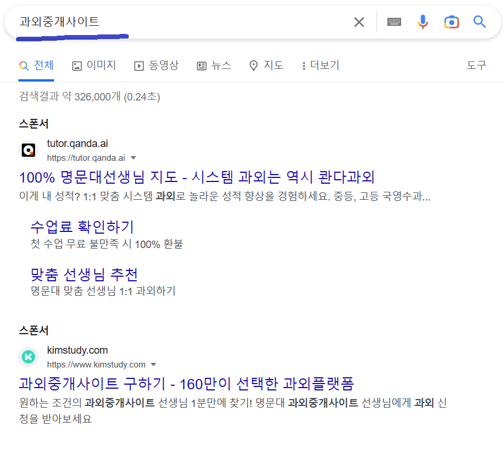Click the 지도 tab pin icon
This screenshot has height=449, width=504.
(x=253, y=65)
